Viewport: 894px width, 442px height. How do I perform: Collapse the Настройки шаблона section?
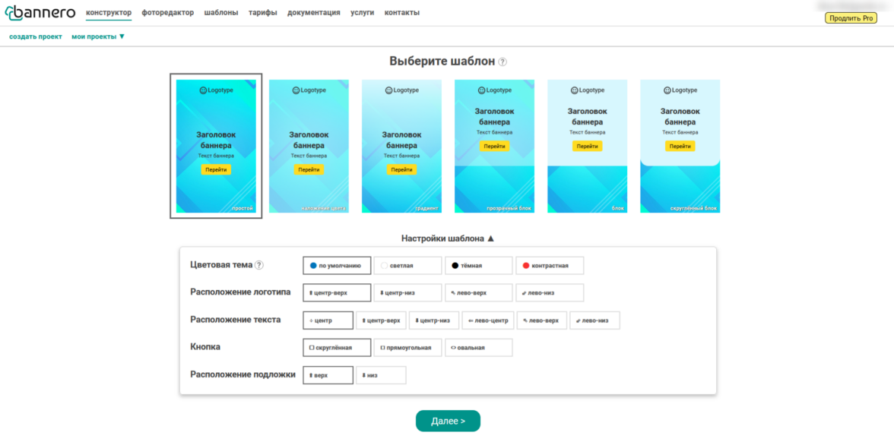[448, 238]
